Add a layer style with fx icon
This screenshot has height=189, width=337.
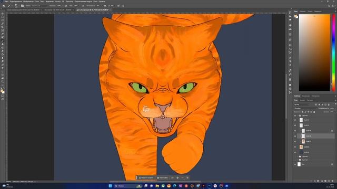315,181
